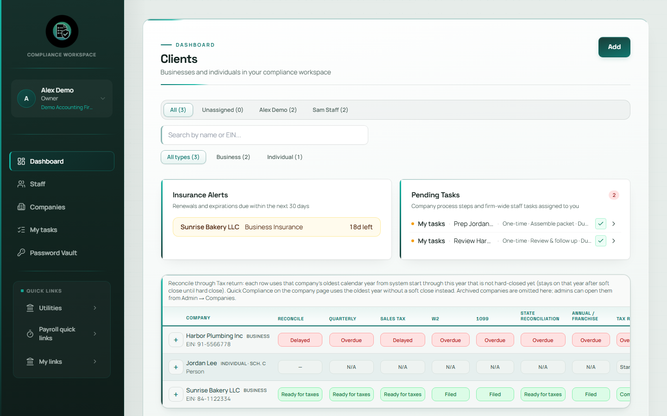Viewport: 667px width, 416px height.
Task: Click the Password Vault key icon
Action: 21,252
